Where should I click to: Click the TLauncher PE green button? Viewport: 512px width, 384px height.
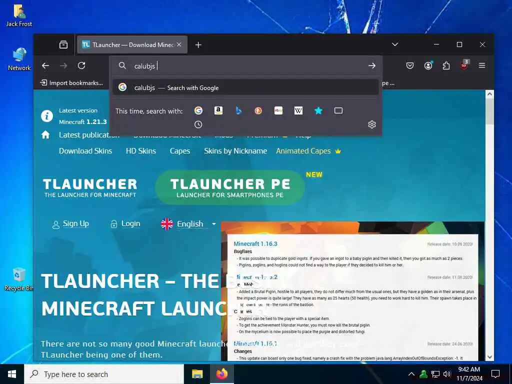click(x=230, y=187)
